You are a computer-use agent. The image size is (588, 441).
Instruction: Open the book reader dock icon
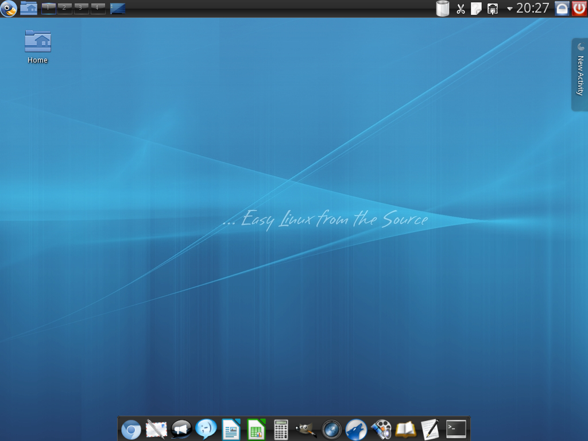coord(406,430)
